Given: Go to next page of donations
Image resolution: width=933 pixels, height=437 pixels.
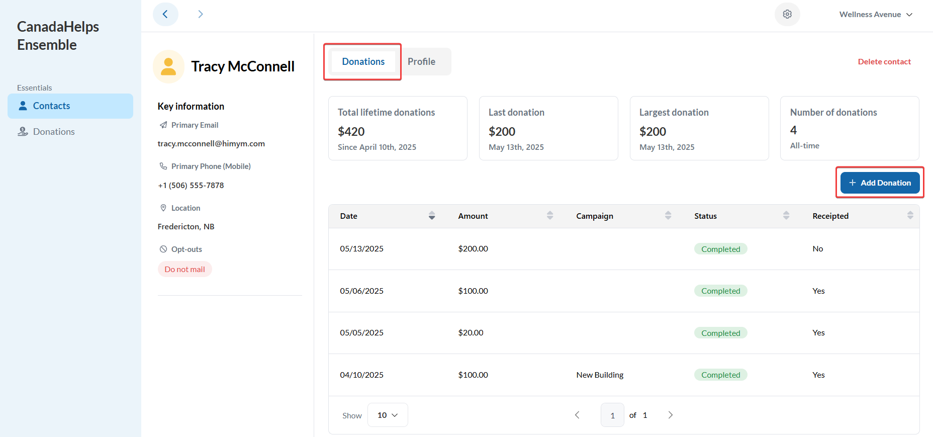Looking at the screenshot, I should [670, 415].
